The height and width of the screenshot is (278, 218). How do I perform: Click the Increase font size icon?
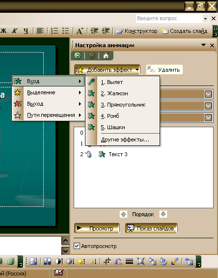tap(80, 31)
